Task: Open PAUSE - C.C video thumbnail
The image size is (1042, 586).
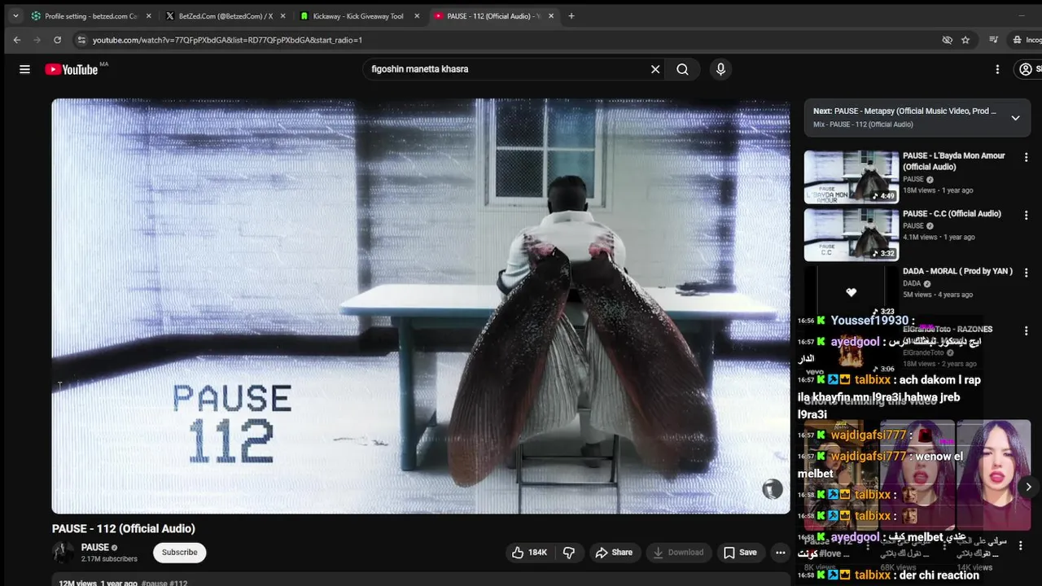Action: tap(852, 234)
